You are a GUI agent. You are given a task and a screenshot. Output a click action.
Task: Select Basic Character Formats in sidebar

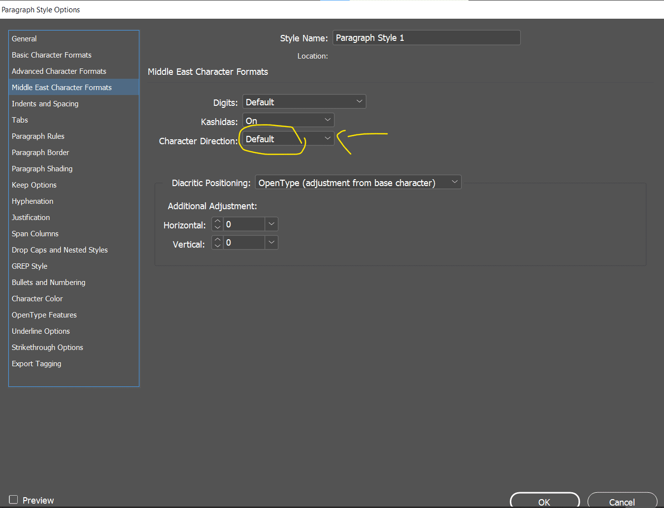pyautogui.click(x=74, y=55)
